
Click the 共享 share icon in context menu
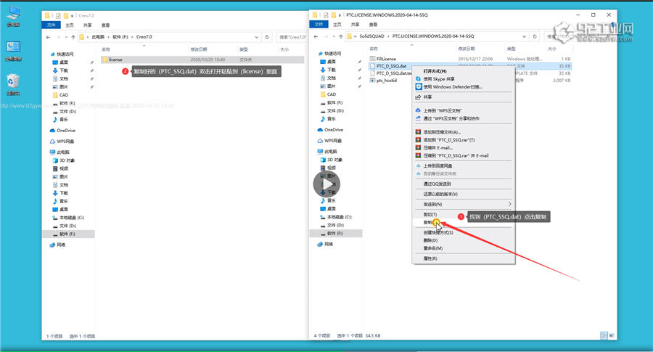point(418,97)
